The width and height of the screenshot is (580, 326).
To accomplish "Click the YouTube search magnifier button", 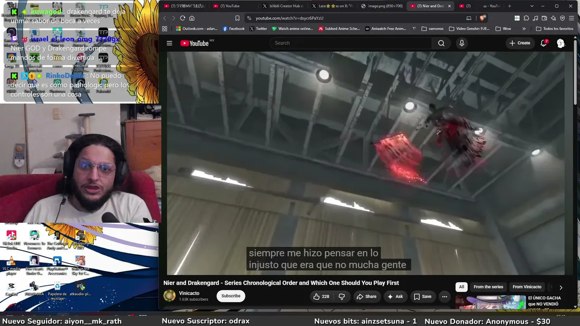I will coord(441,43).
